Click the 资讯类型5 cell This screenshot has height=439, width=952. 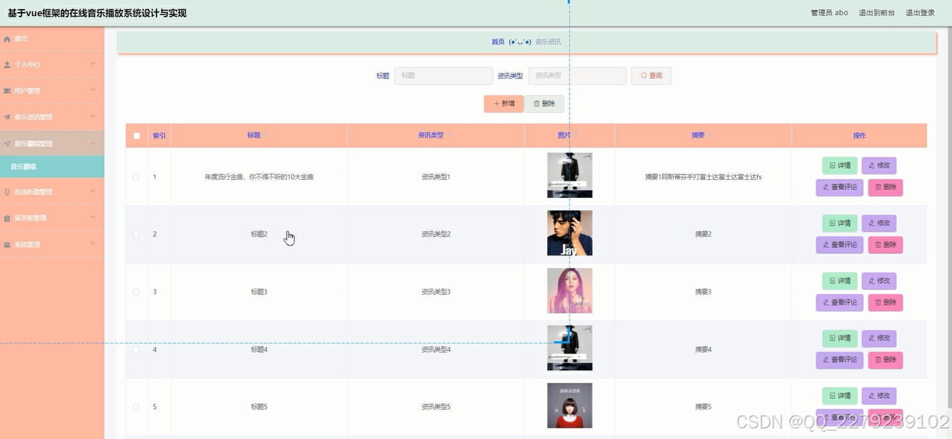click(436, 407)
